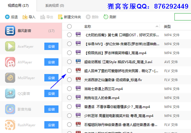Click MP4 icon of 少林足球 file
Image resolution: width=191 pixels, height=133 pixels.
(x=78, y=115)
